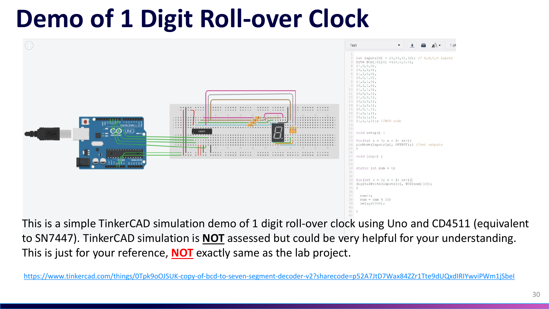Click the delay(1000) code line
549x309 pixels.
click(x=372, y=203)
